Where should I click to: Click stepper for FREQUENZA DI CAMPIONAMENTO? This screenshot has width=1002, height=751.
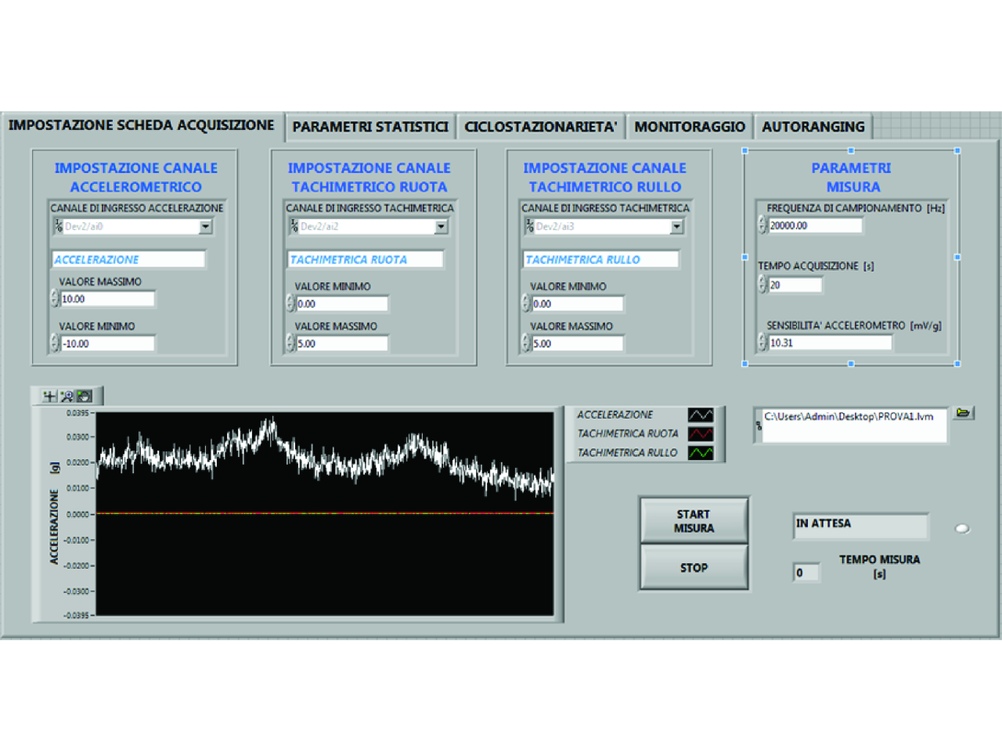click(x=762, y=225)
